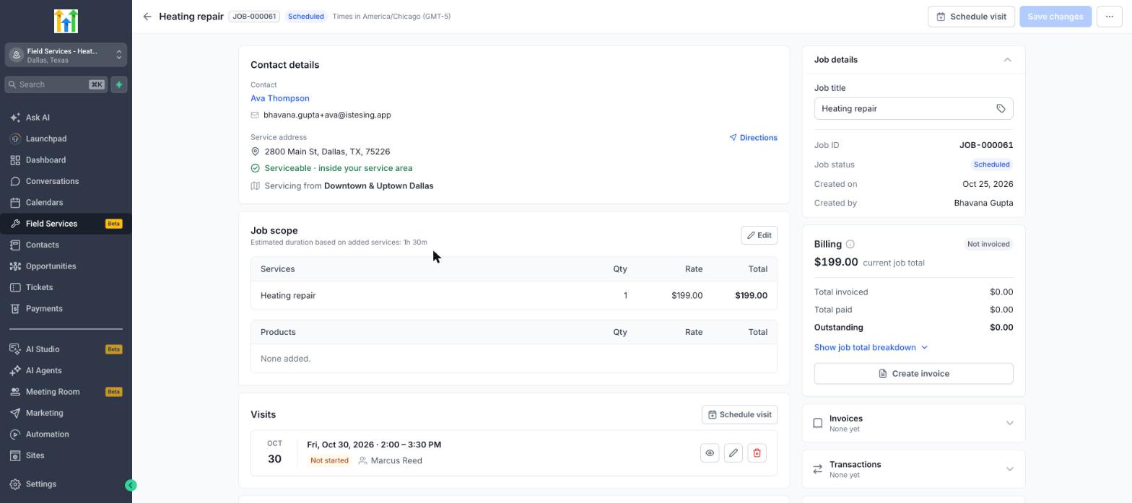
Task: Click the Scheduled tag under Job status
Action: coord(991,165)
